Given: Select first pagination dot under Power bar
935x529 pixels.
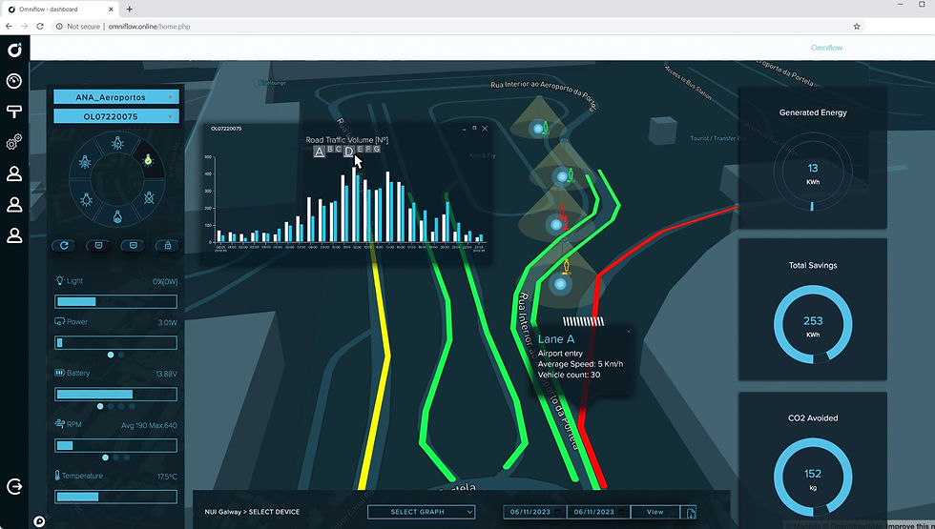Looking at the screenshot, I should [111, 355].
